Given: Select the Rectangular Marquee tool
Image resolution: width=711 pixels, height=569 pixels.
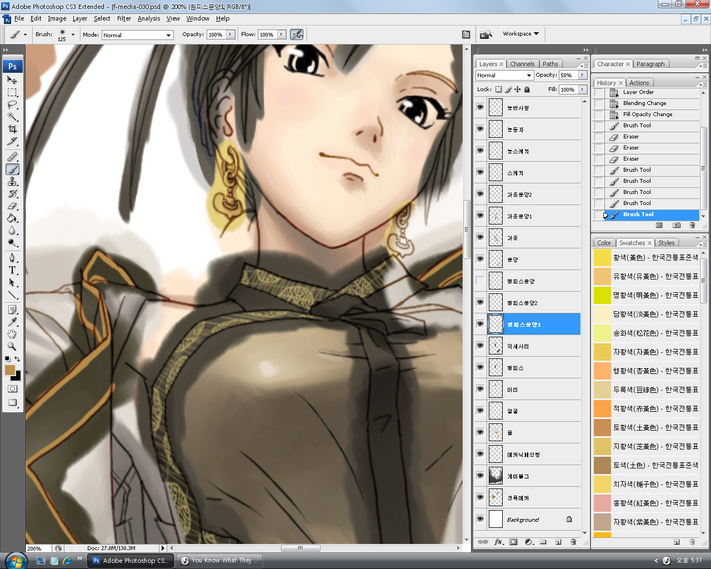Looking at the screenshot, I should [x=12, y=93].
